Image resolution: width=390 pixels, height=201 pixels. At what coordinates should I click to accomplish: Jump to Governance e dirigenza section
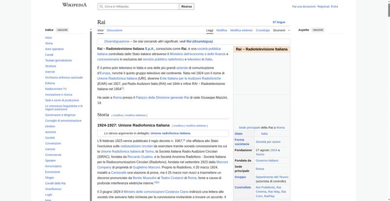tap(60, 115)
